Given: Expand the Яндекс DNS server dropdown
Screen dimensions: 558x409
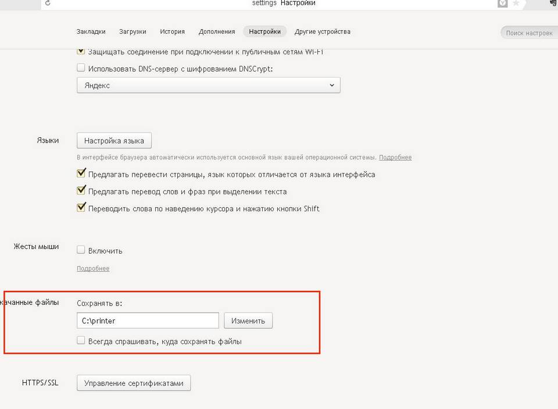Looking at the screenshot, I should tap(209, 85).
